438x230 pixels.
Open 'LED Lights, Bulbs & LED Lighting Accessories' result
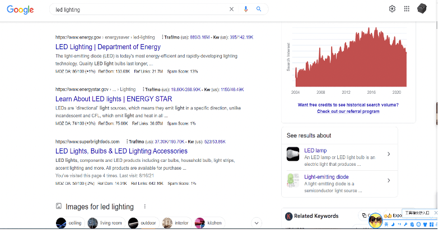pos(121,151)
